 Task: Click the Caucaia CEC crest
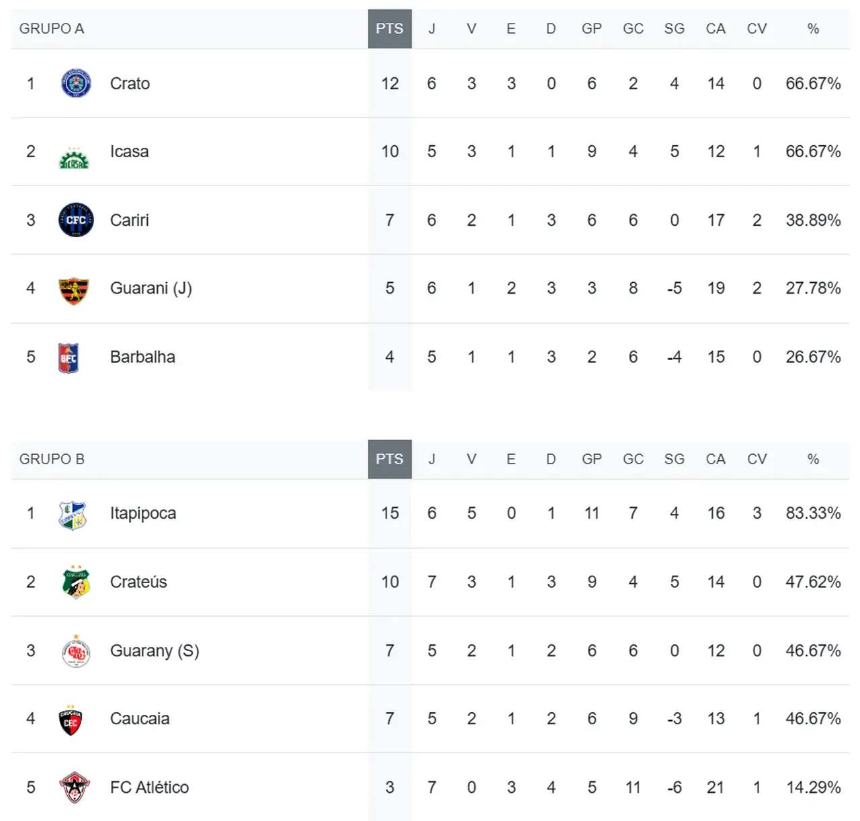pos(71,720)
